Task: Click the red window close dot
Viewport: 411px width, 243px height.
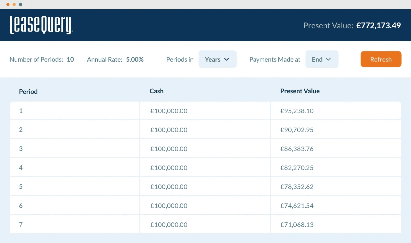Action: [x=8, y=4]
